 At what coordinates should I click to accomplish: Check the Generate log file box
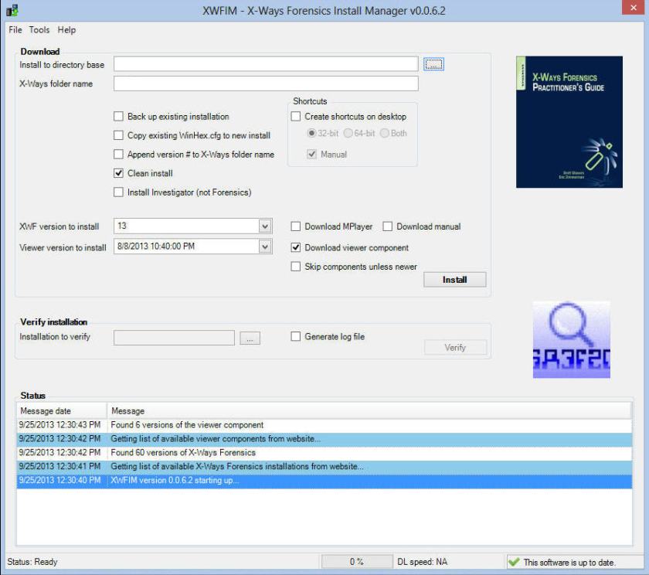pos(296,337)
